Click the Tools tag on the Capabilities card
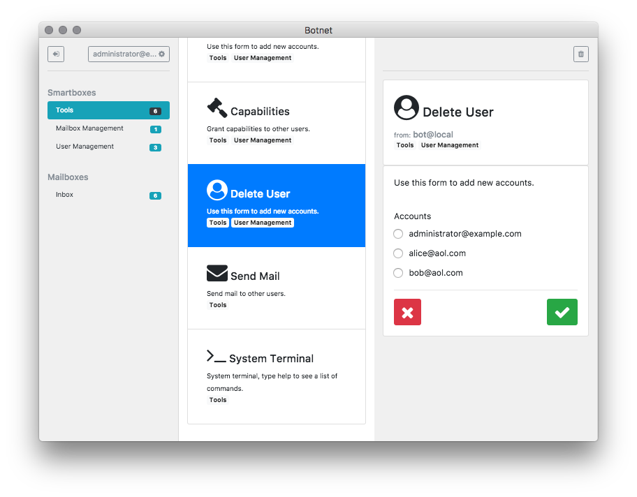This screenshot has height=497, width=637. click(x=218, y=140)
